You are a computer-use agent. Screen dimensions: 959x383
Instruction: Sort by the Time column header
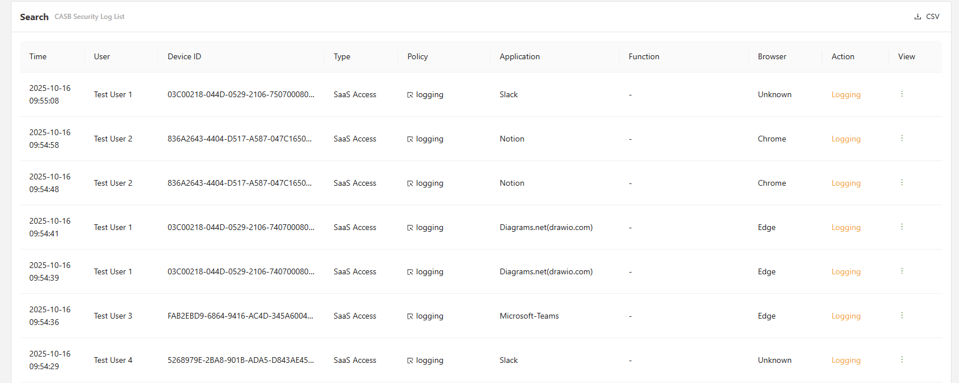(38, 56)
